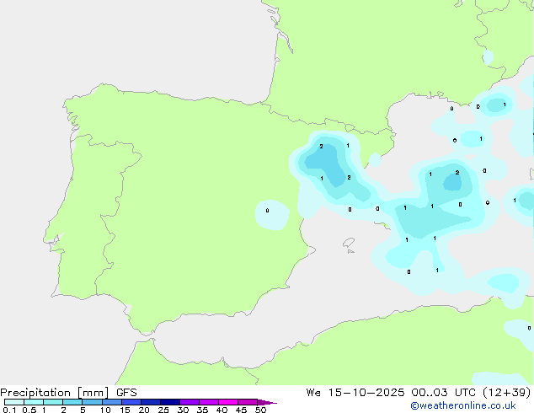Pick legend swatch between 20 and 25

coord(151,402)
